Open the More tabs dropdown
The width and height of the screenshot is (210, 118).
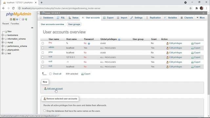pos(200,18)
